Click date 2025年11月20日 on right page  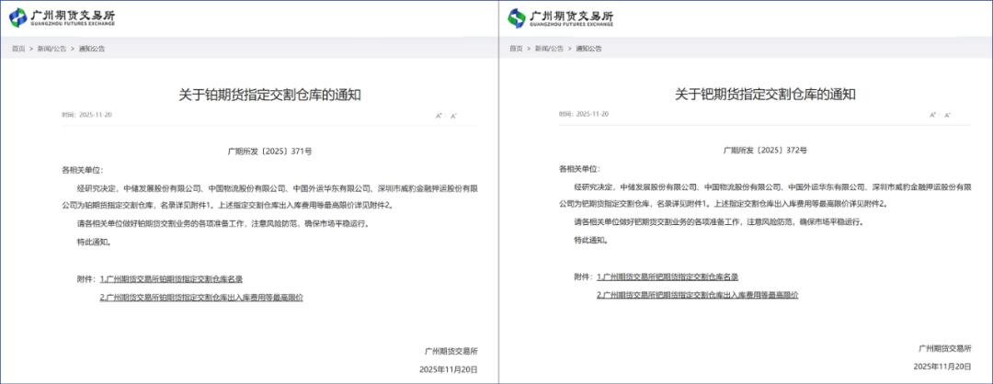[x=942, y=367]
